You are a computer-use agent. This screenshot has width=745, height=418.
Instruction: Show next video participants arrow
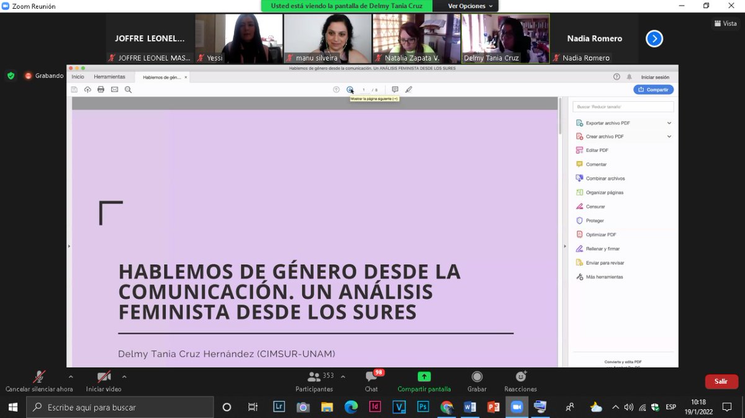[x=654, y=39]
